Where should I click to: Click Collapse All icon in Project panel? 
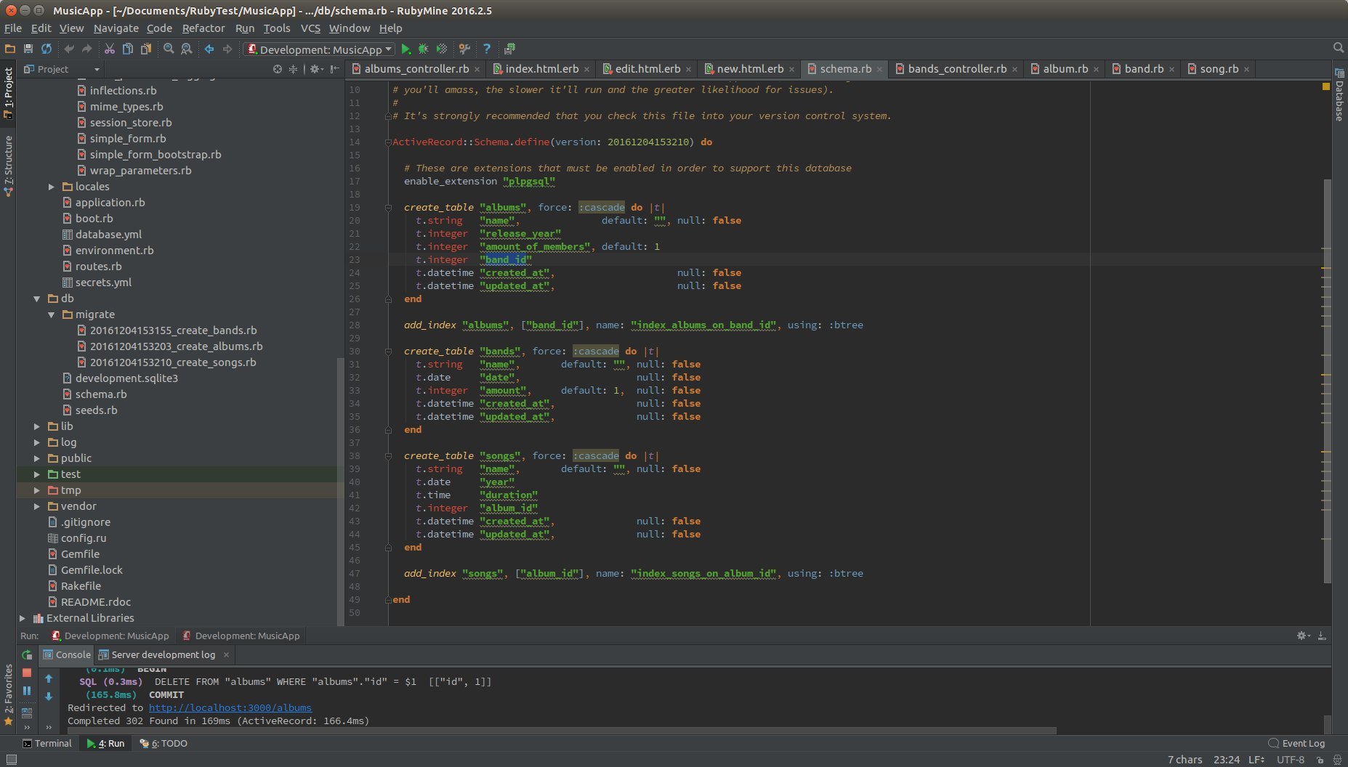tap(293, 69)
